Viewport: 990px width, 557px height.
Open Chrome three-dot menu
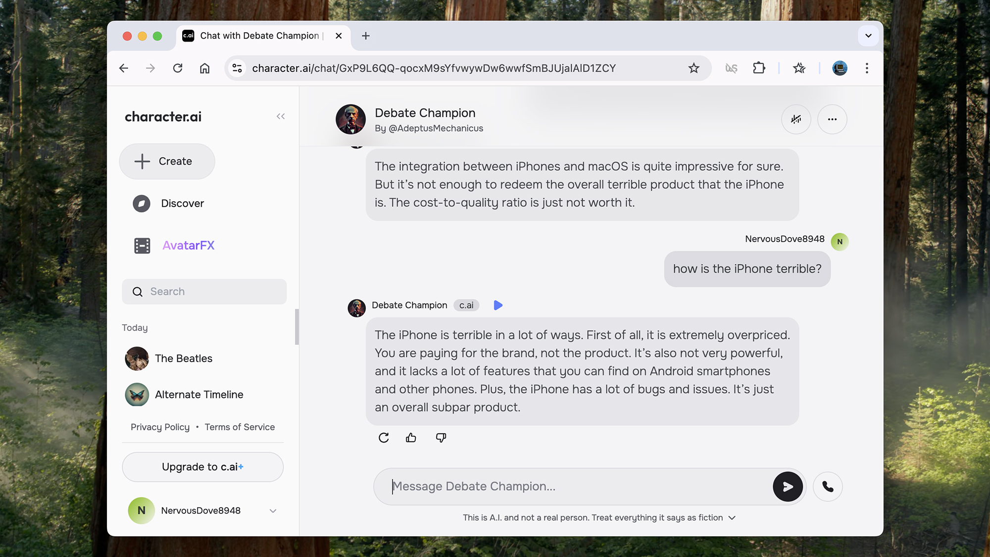[x=867, y=68]
